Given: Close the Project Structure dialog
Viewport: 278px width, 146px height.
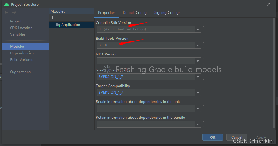Looking at the screenshot, I should [x=269, y=4].
